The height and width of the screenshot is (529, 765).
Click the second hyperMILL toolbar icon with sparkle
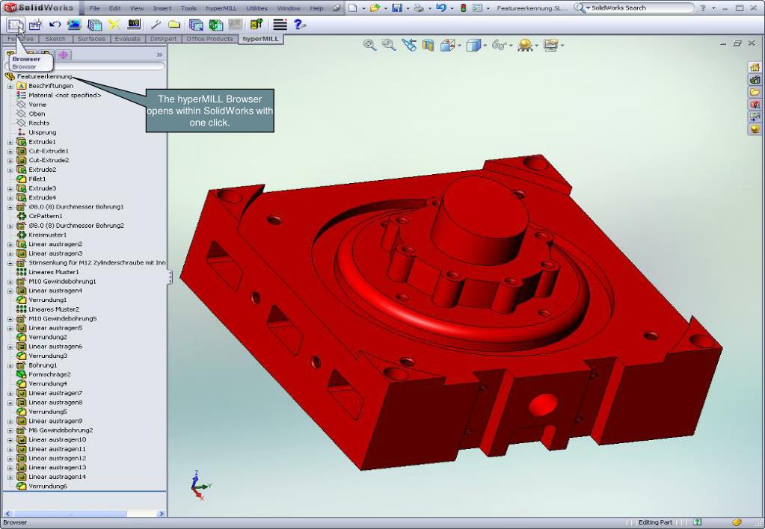point(35,24)
